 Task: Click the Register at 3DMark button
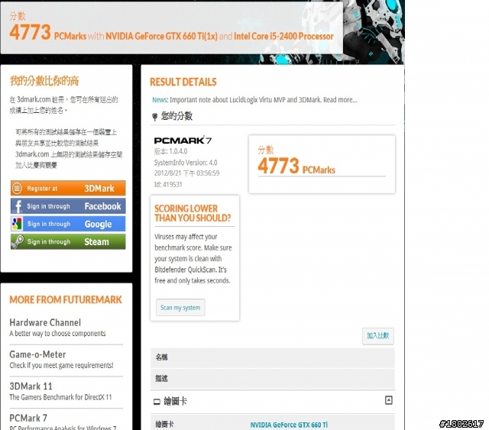coord(68,188)
